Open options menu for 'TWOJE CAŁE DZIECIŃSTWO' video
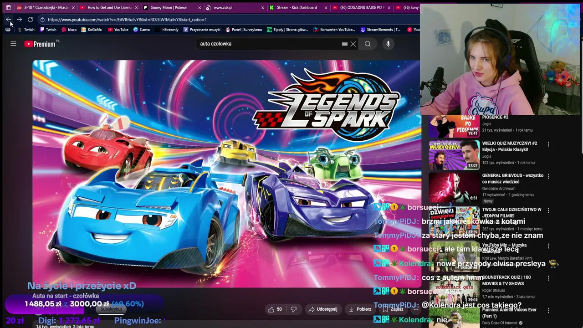Image resolution: width=583 pixels, height=328 pixels. pyautogui.click(x=548, y=210)
